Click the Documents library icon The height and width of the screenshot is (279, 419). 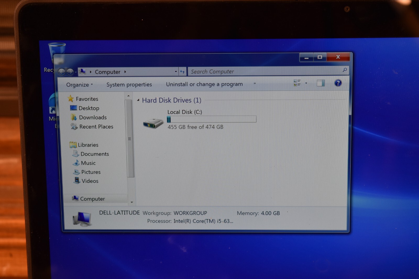pyautogui.click(x=75, y=154)
